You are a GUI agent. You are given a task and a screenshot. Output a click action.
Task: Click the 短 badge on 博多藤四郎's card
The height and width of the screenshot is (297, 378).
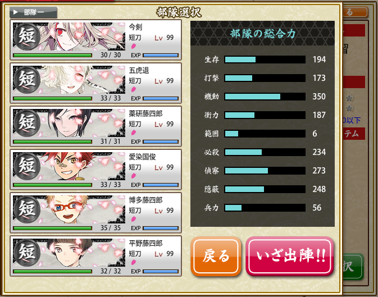point(26,209)
